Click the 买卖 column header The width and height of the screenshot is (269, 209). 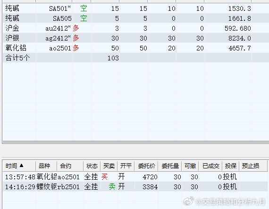pos(109,166)
